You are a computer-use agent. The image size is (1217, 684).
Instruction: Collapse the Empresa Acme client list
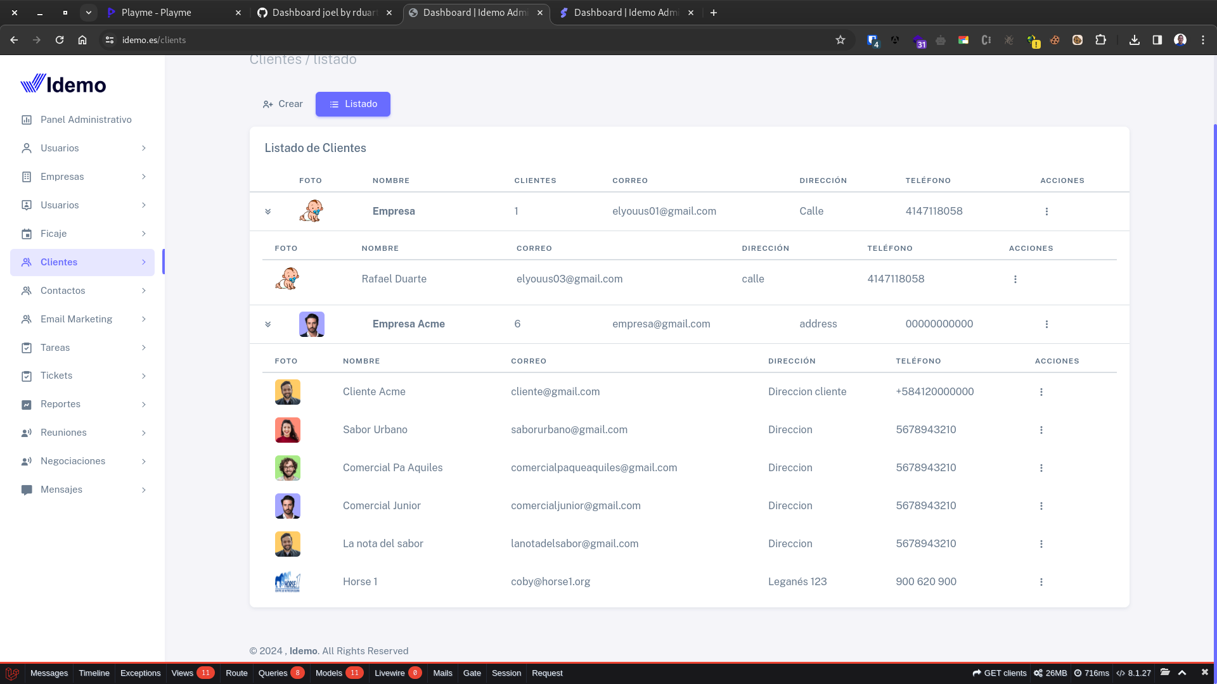click(x=268, y=324)
